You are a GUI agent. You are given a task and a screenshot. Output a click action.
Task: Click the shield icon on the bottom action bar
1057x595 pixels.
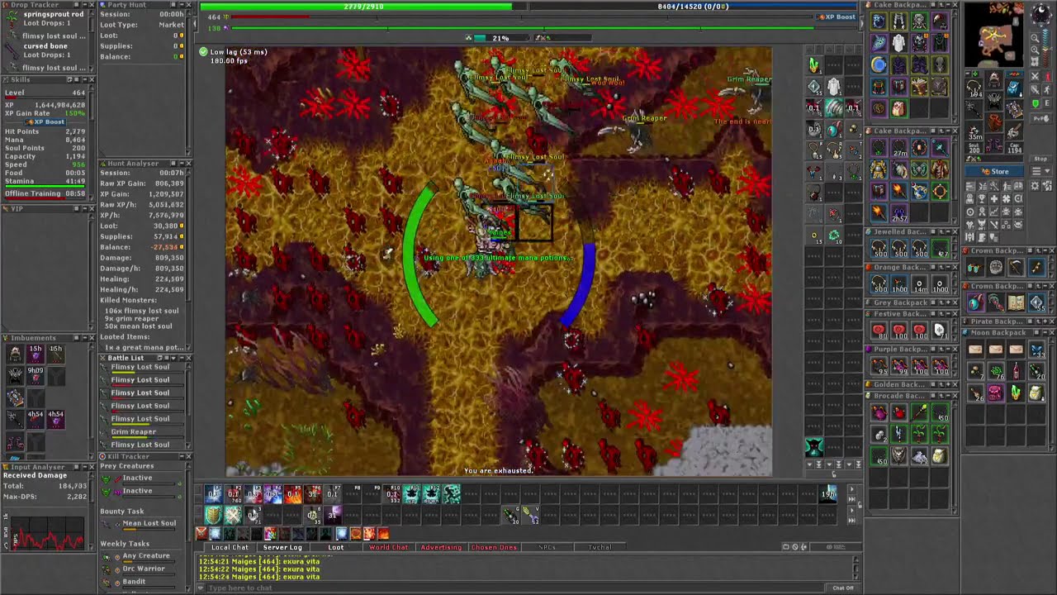213,515
